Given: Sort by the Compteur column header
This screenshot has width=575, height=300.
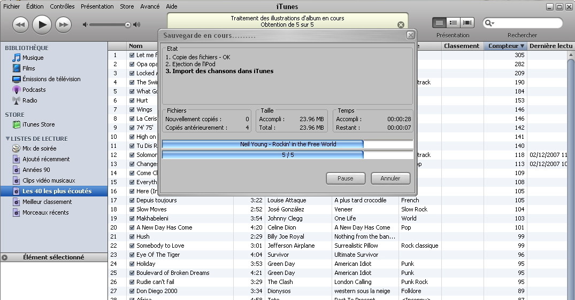Looking at the screenshot, I should [505, 46].
